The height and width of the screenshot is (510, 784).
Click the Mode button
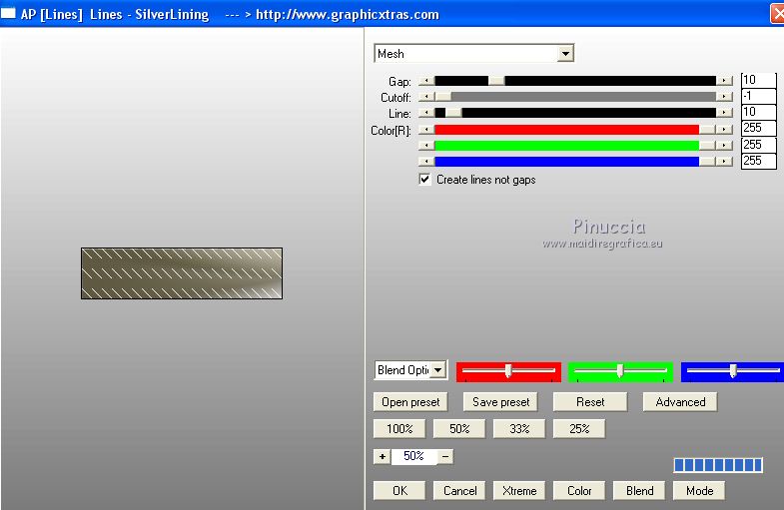699,491
